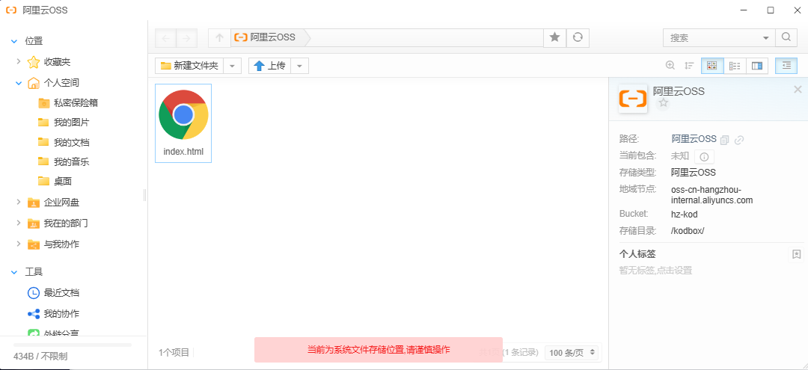The height and width of the screenshot is (370, 808).
Task: Switch to icon grid view
Action: pos(712,66)
